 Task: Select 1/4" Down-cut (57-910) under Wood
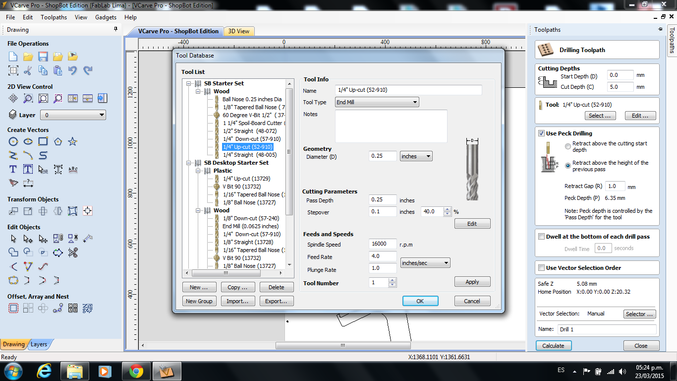pyautogui.click(x=251, y=139)
